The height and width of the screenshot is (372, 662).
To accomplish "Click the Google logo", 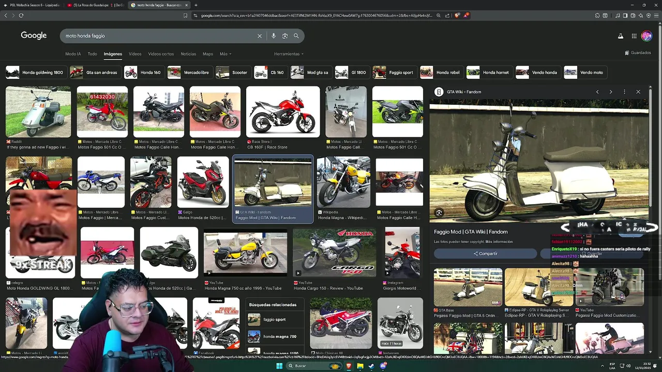I will [34, 36].
